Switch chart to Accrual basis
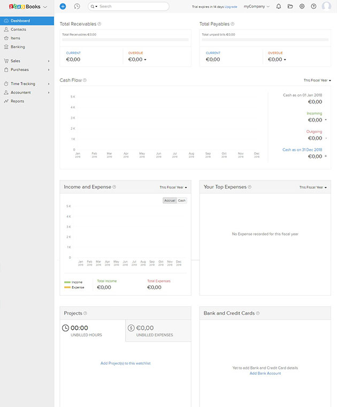Viewport: 337px width, 407px height. point(170,200)
